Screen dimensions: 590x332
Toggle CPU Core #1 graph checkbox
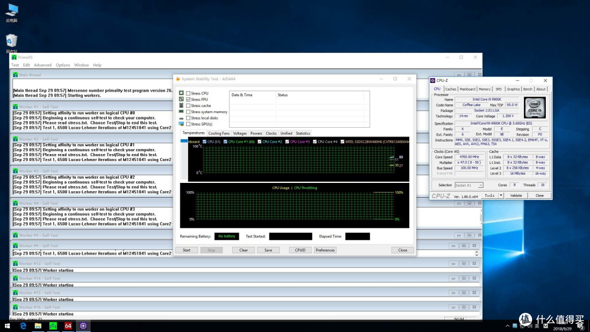point(226,142)
